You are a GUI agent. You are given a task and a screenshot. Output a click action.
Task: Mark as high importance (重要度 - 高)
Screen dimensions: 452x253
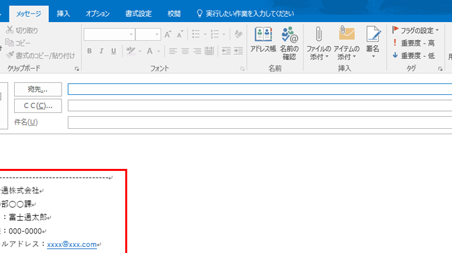[413, 43]
